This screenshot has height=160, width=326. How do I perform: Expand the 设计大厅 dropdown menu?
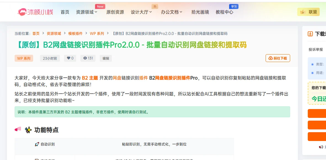coord(141,12)
